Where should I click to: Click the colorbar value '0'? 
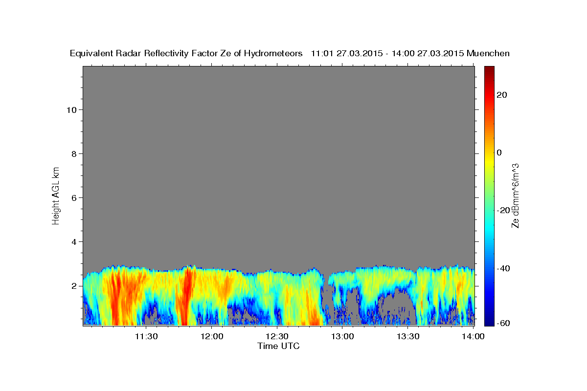coord(499,152)
